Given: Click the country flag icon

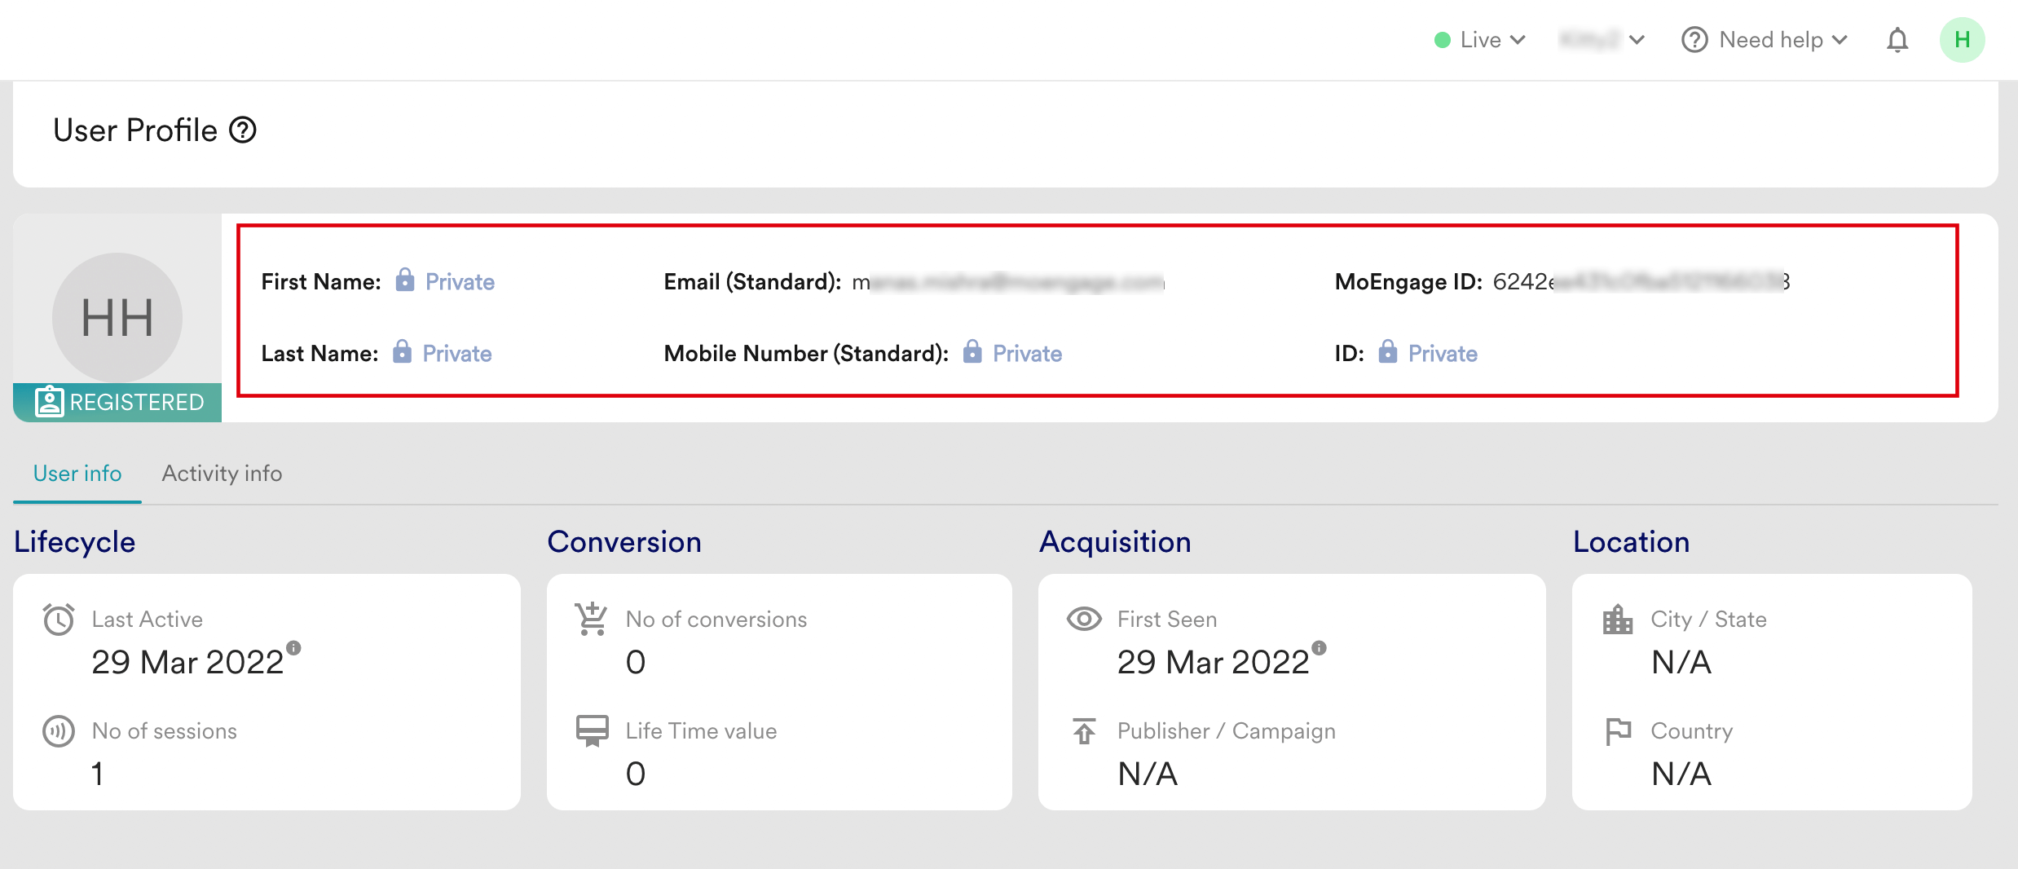Looking at the screenshot, I should pos(1617,731).
